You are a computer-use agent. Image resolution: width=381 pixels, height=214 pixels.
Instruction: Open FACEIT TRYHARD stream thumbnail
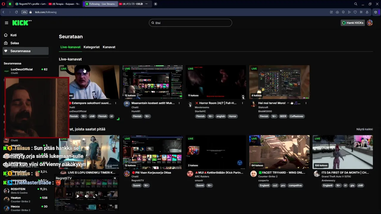[x=279, y=152]
